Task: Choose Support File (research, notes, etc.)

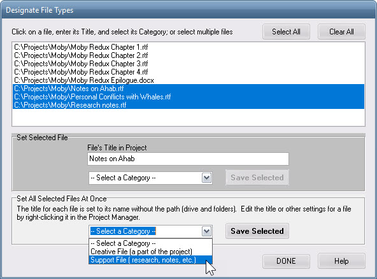Action: click(x=150, y=260)
